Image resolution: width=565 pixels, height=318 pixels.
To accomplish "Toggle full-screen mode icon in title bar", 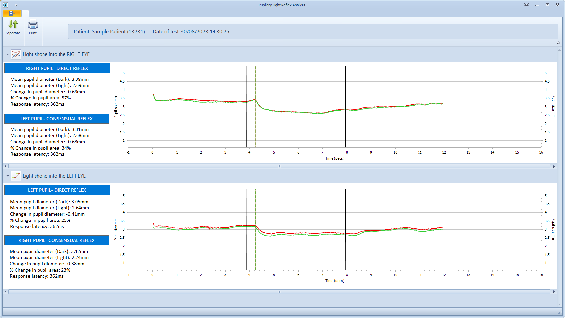I will pyautogui.click(x=526, y=5).
